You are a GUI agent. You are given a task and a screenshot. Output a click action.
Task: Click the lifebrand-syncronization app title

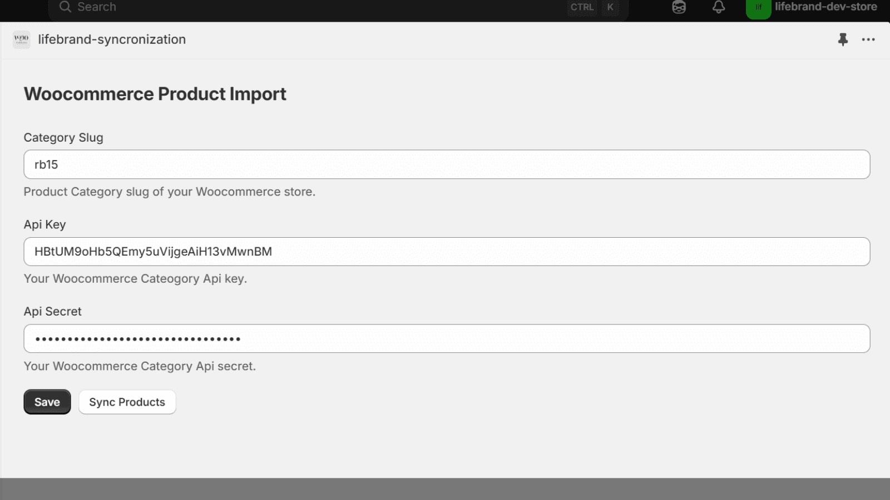click(x=112, y=39)
